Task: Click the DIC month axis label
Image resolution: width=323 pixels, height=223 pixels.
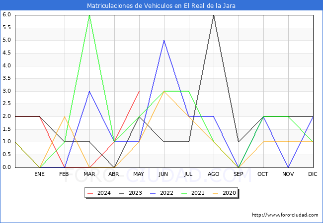Action: 313,174
